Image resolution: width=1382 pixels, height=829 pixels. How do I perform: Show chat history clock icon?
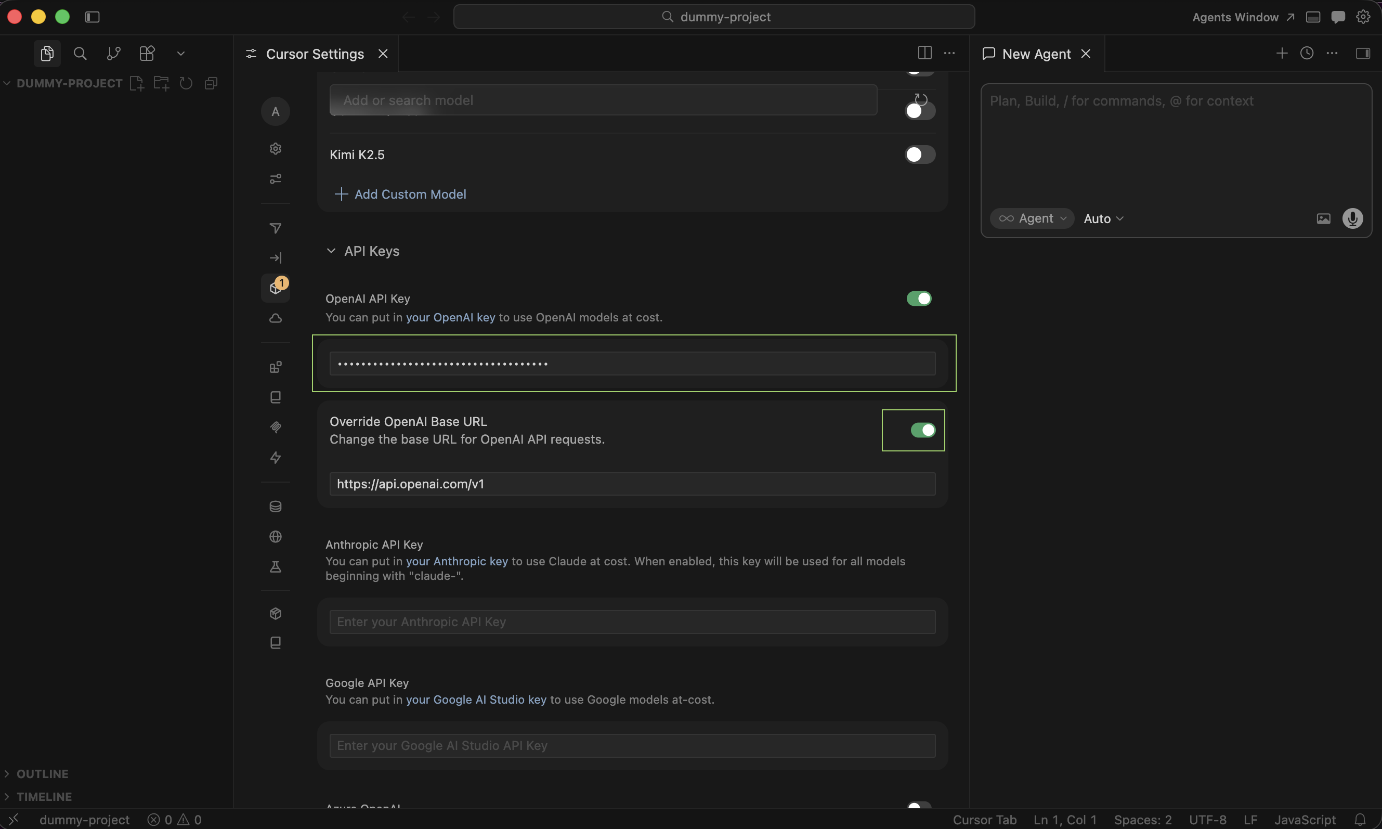[1307, 53]
